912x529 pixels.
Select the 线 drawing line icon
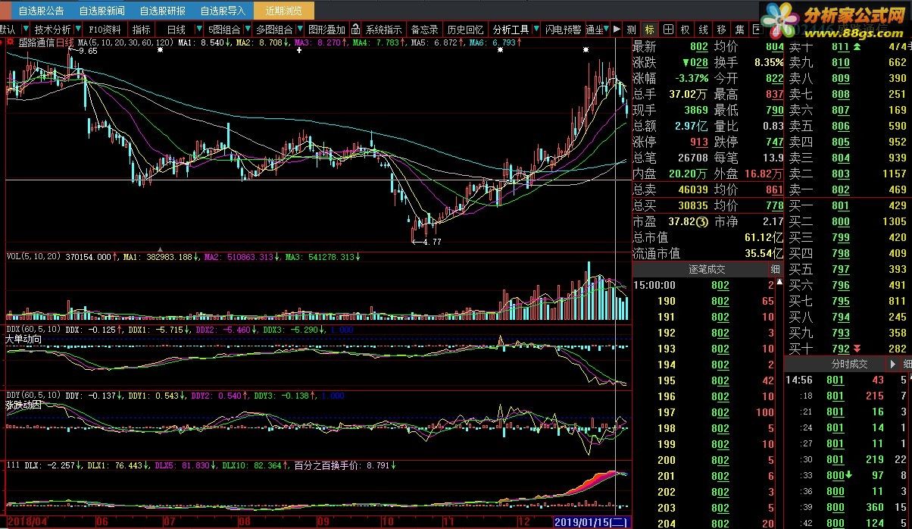click(x=703, y=30)
